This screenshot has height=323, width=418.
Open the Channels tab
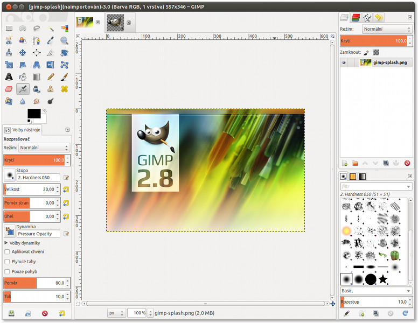pyautogui.click(x=356, y=18)
